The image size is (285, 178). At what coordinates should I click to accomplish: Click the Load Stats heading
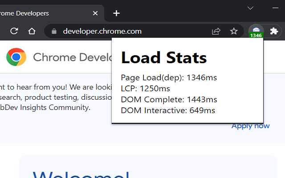pos(164,57)
